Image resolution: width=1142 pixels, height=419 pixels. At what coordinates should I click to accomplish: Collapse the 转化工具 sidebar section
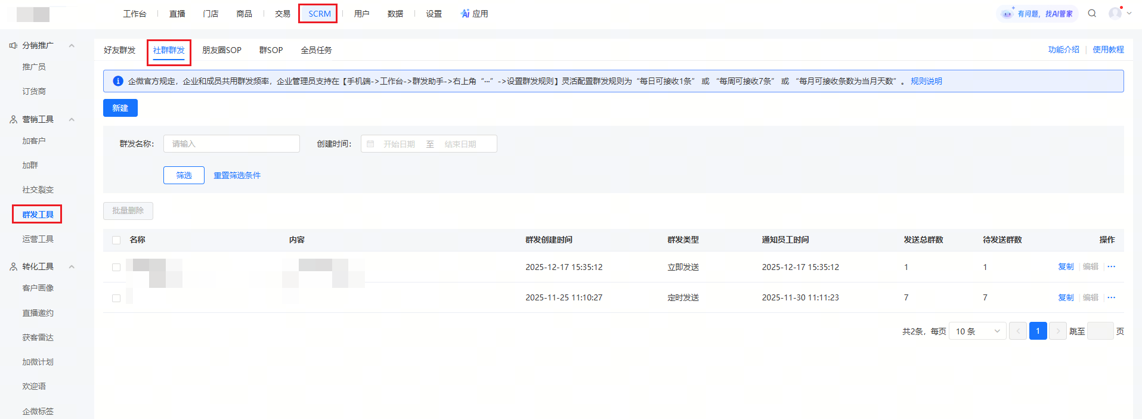tap(72, 266)
